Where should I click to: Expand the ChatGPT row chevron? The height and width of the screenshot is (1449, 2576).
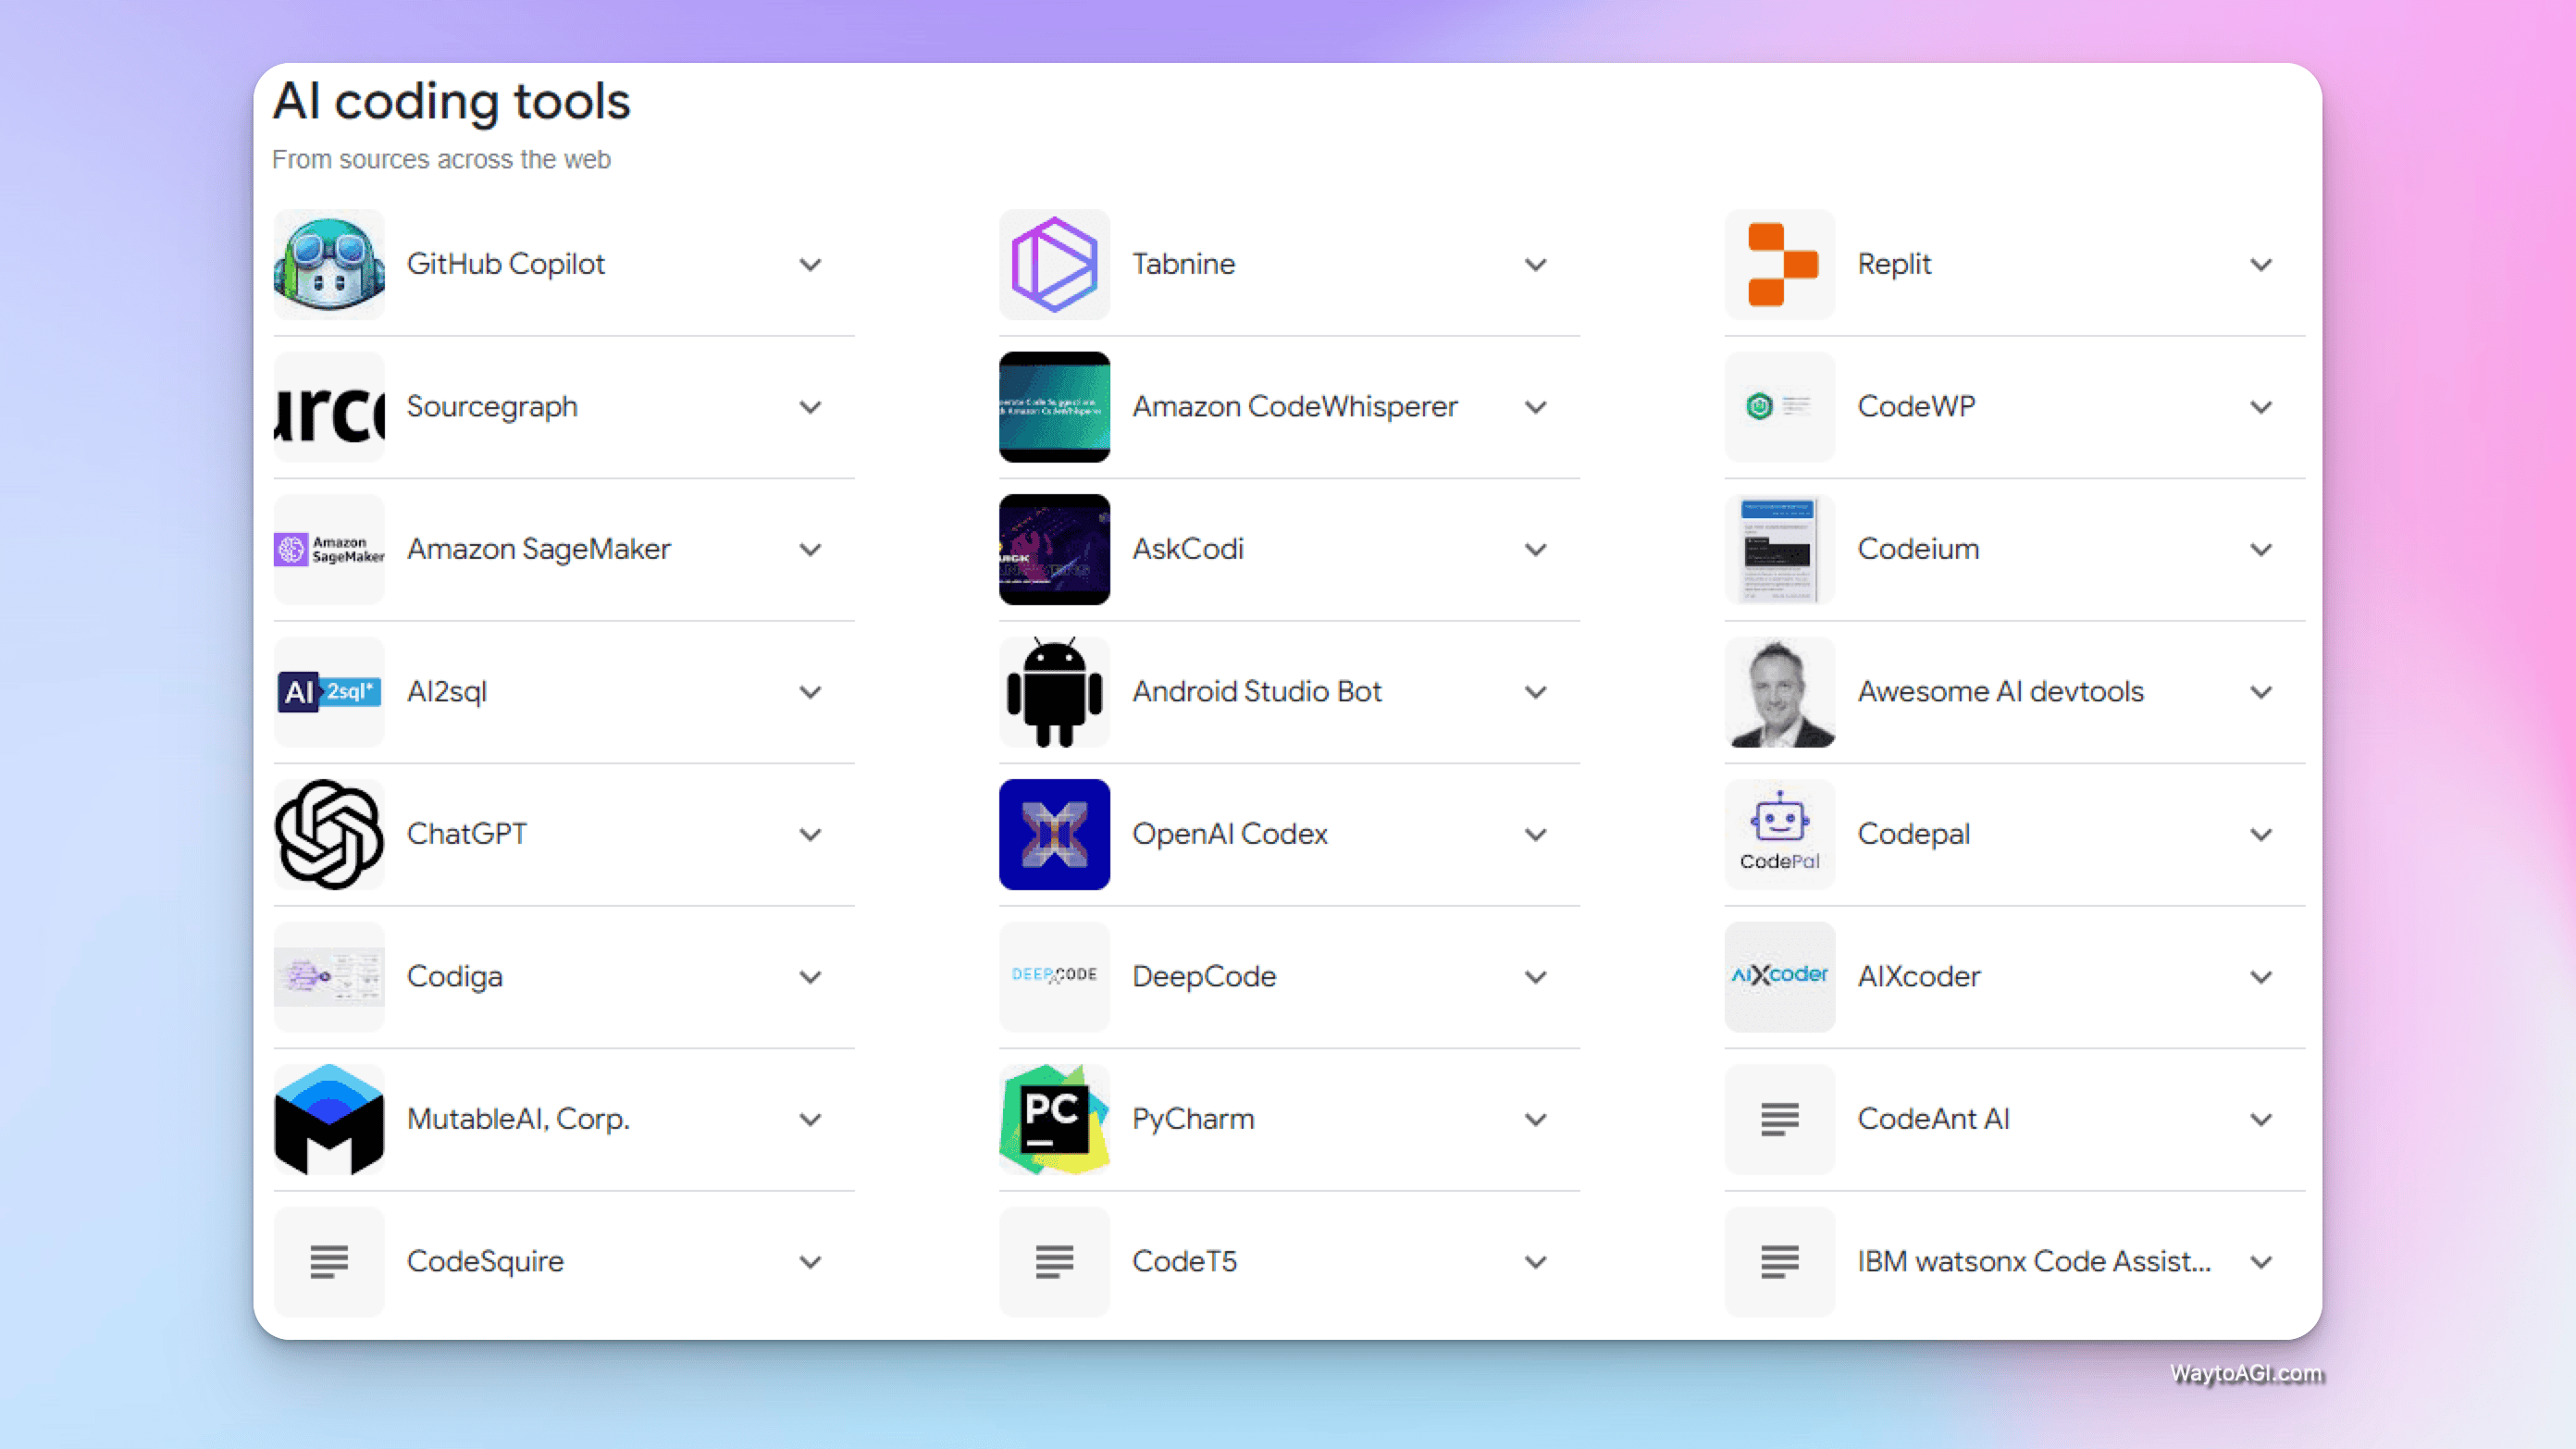pos(811,835)
